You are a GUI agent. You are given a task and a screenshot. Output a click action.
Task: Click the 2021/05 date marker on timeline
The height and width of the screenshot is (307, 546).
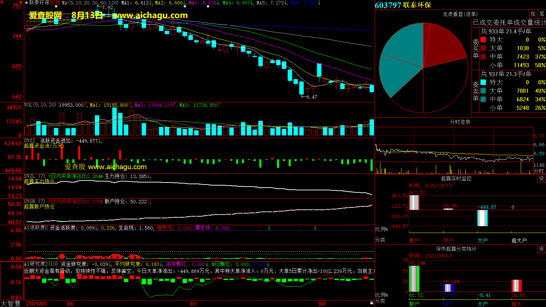point(37,304)
